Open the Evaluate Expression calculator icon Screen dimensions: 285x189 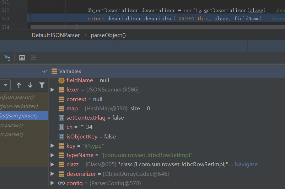[22, 58]
